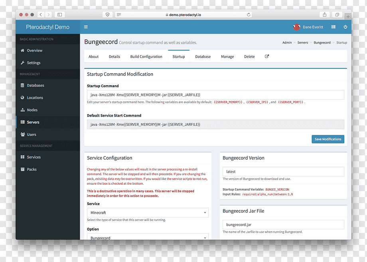
Task: Click the Bungeecord Jar File input field
Action: click(283, 224)
